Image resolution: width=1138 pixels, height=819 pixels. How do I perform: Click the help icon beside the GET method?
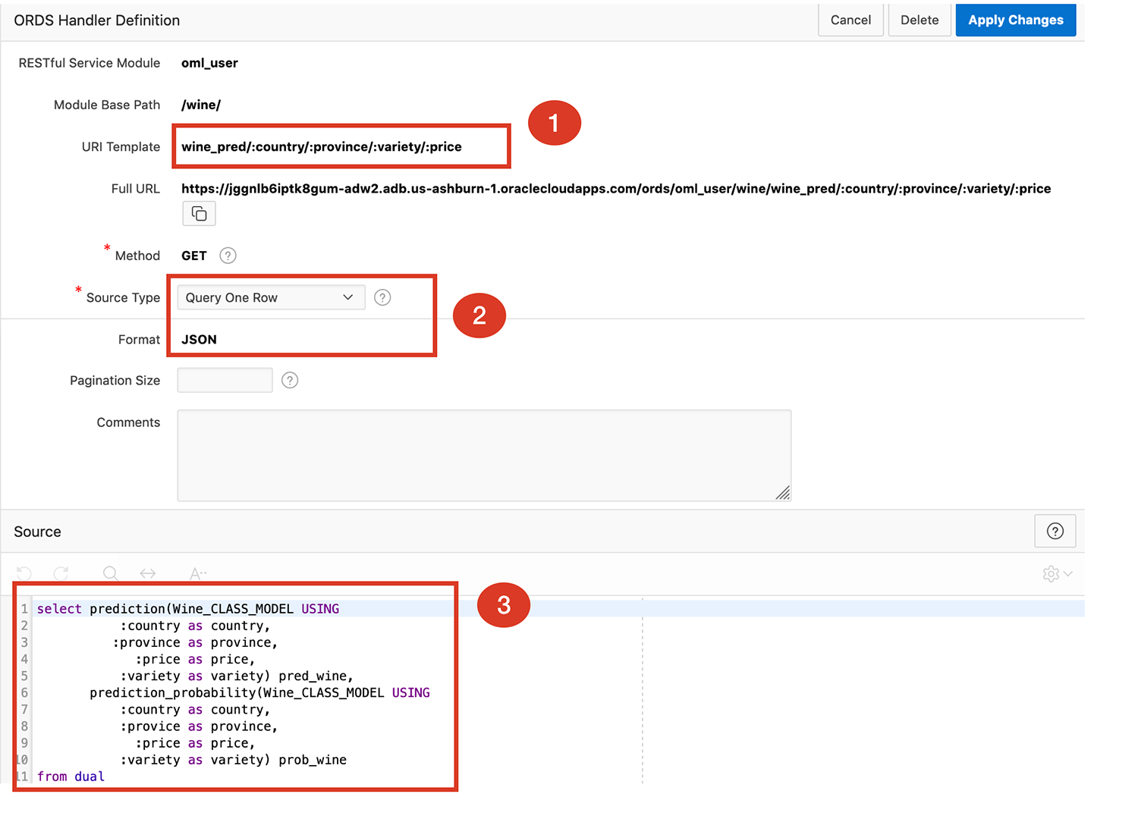point(228,256)
